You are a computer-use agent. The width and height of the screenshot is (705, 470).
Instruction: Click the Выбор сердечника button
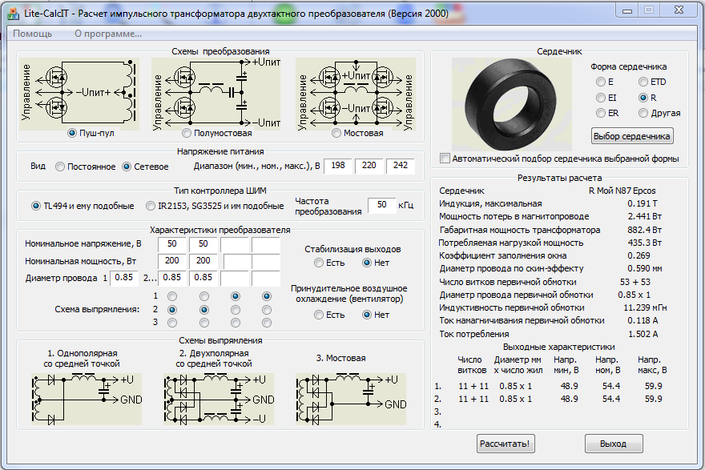tap(632, 135)
